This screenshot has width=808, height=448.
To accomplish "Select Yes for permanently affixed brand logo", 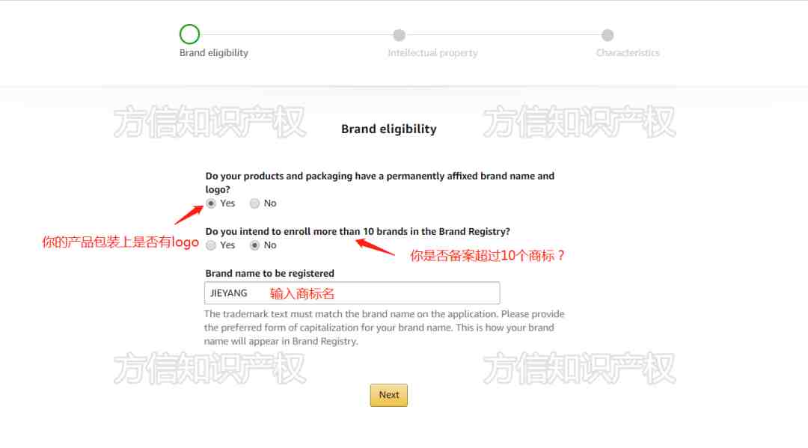I will [x=211, y=203].
